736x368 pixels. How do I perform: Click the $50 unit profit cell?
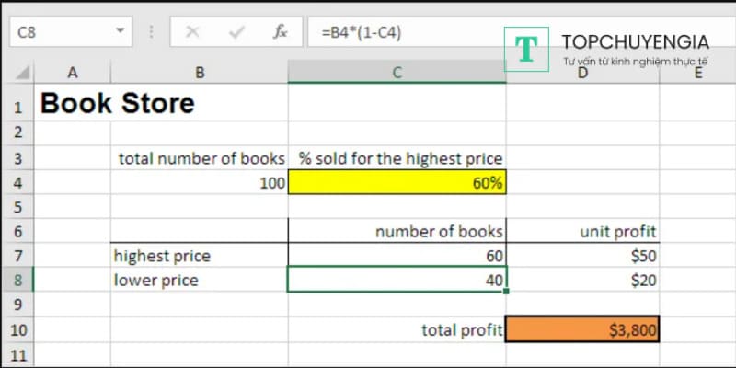pyautogui.click(x=582, y=256)
